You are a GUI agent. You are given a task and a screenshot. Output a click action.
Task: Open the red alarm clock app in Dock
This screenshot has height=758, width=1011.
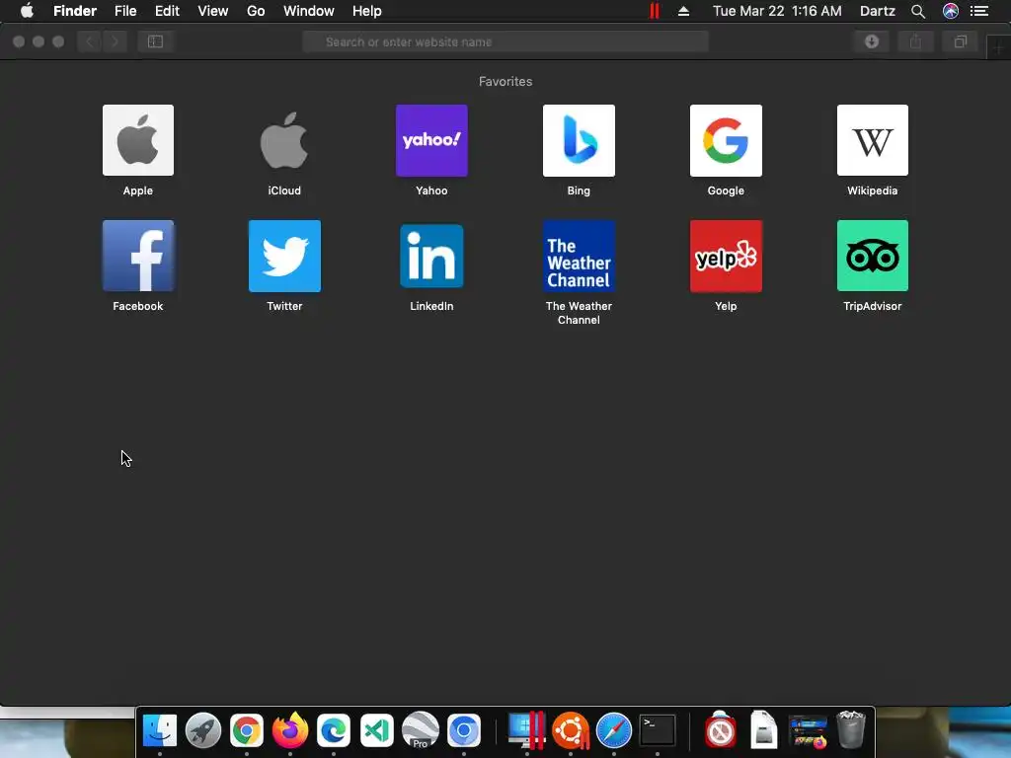(x=720, y=730)
